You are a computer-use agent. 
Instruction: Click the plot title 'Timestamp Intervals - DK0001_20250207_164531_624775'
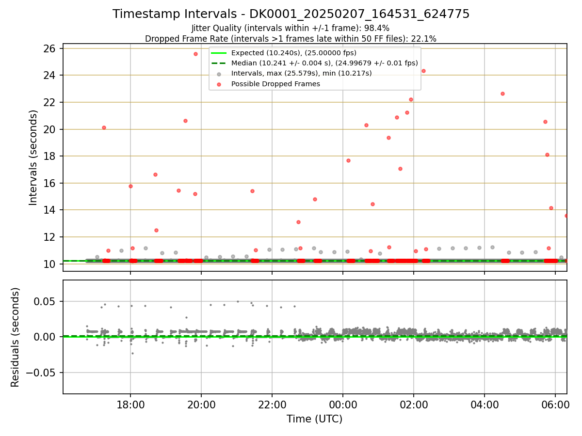(291, 14)
